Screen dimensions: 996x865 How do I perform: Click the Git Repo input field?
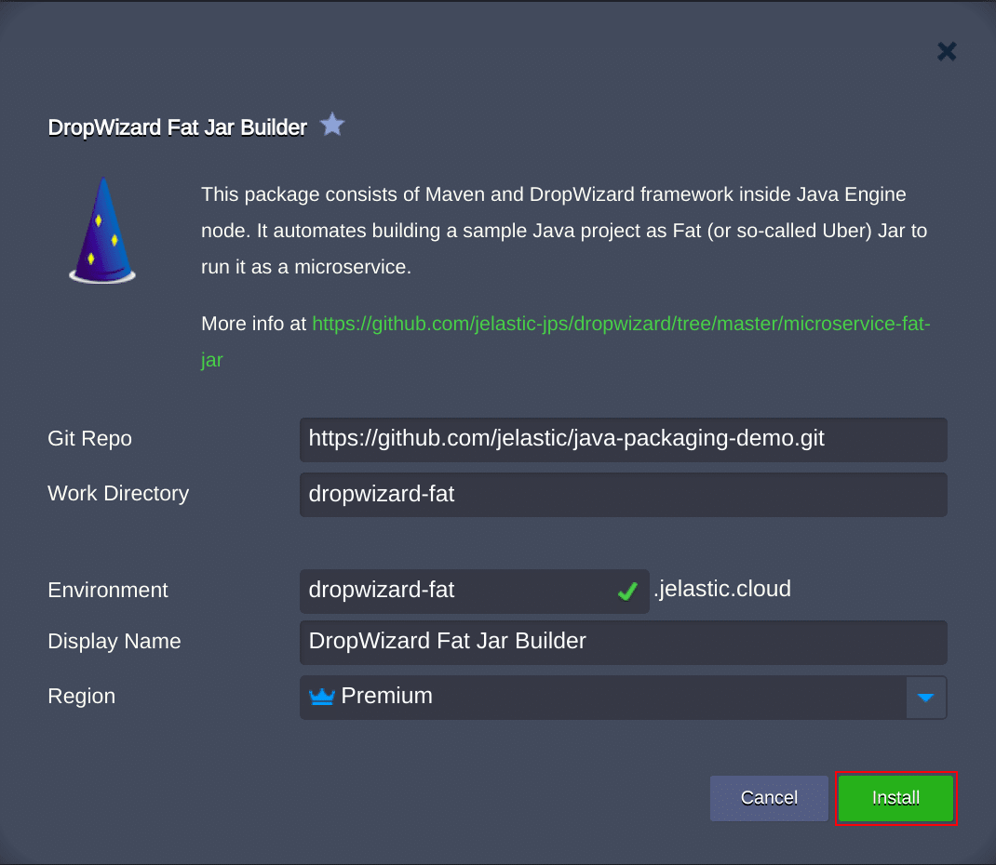pos(623,439)
